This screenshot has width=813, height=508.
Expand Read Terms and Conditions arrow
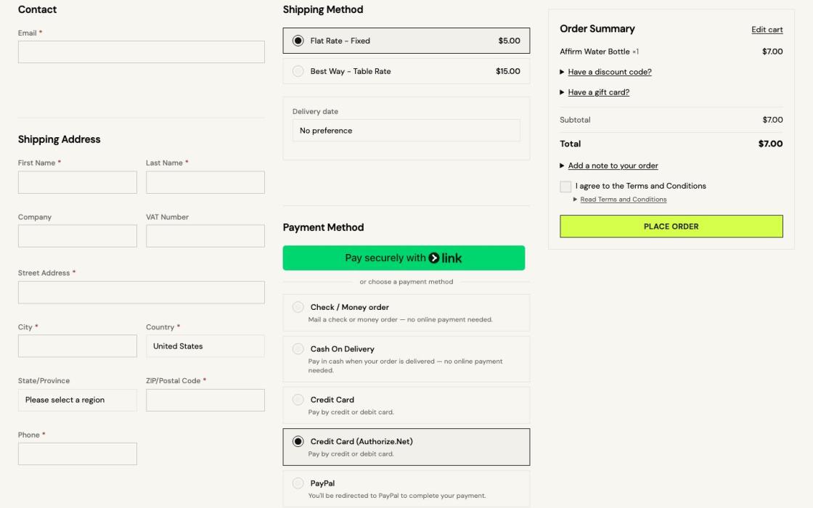(x=575, y=200)
